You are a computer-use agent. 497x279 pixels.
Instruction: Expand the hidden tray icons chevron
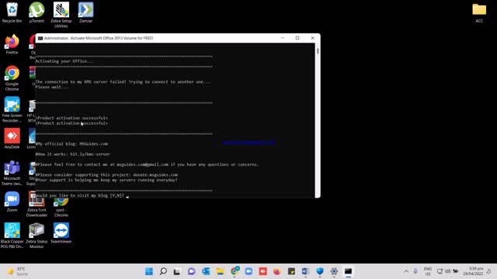[406, 271]
